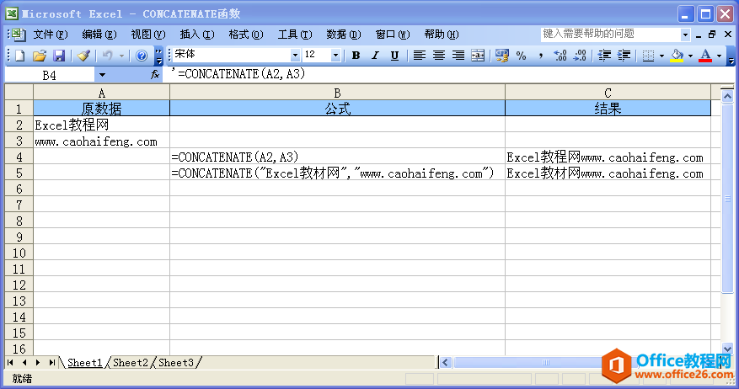Show more Standard toolbar options
Image resolution: width=739 pixels, height=389 pixels.
[158, 56]
